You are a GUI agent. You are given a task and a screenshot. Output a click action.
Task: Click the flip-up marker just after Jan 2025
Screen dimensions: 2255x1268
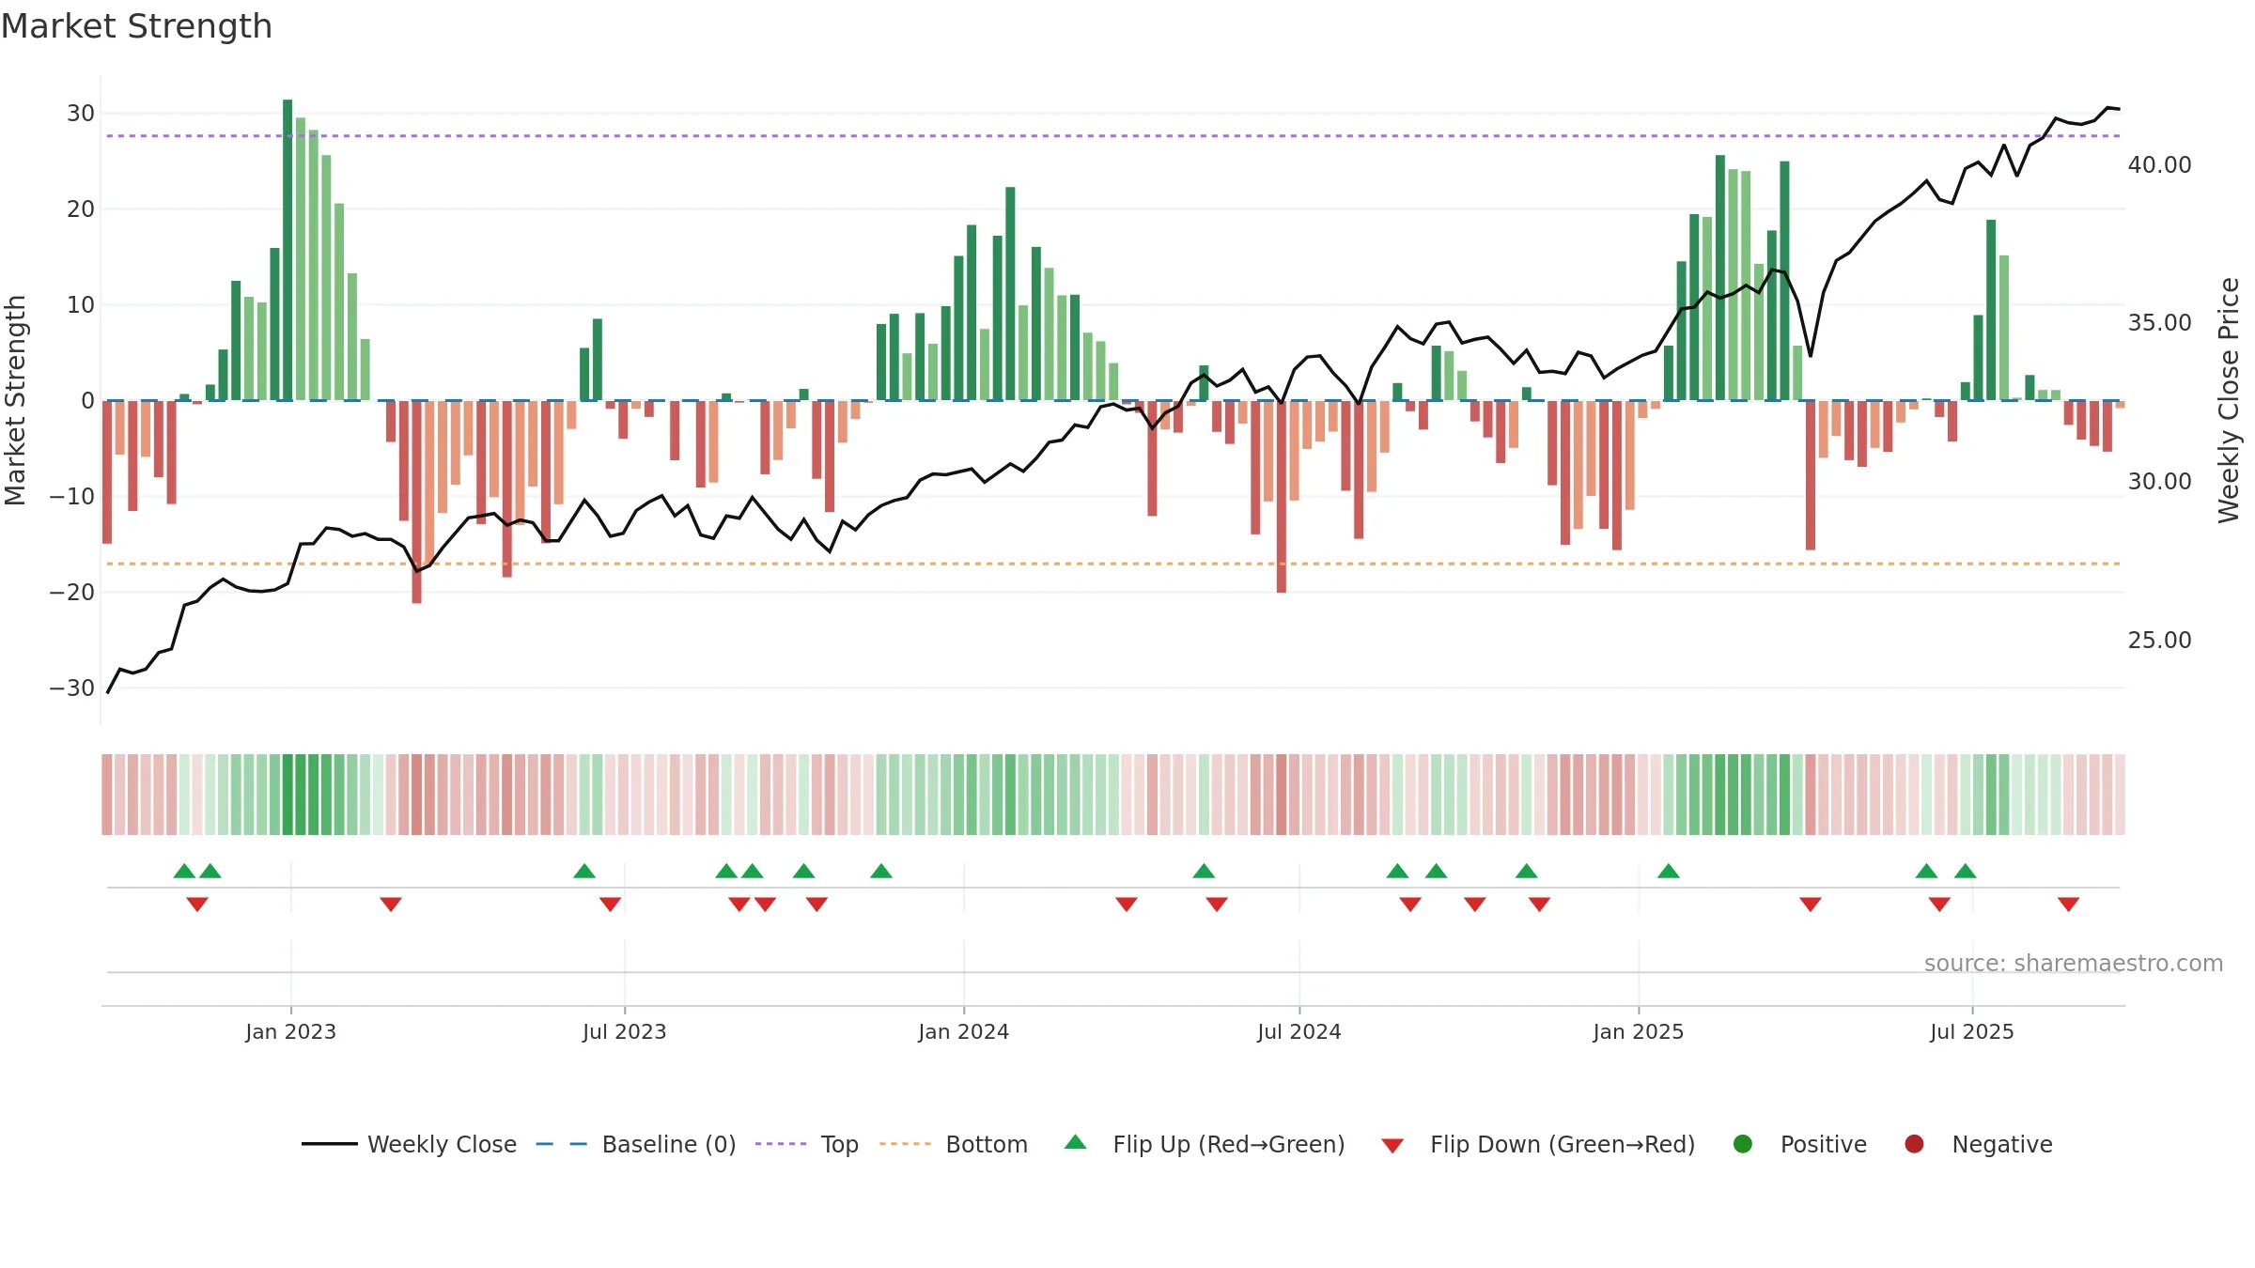(1669, 871)
